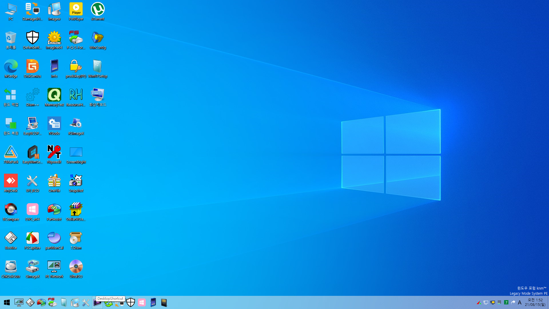Screen dimensions: 549x309
Task: Launch BCompare desktop icon
Action: [x=11, y=212]
